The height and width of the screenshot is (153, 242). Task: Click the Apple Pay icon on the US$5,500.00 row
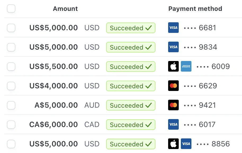[173, 66]
